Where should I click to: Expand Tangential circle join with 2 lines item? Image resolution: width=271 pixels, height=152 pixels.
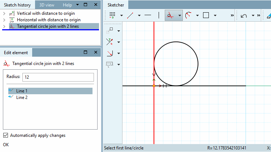click(x=4, y=26)
